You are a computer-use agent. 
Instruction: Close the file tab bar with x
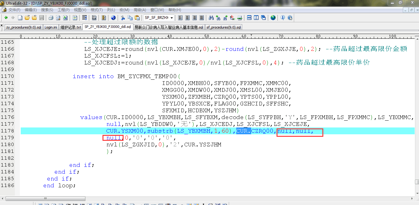point(2,26)
